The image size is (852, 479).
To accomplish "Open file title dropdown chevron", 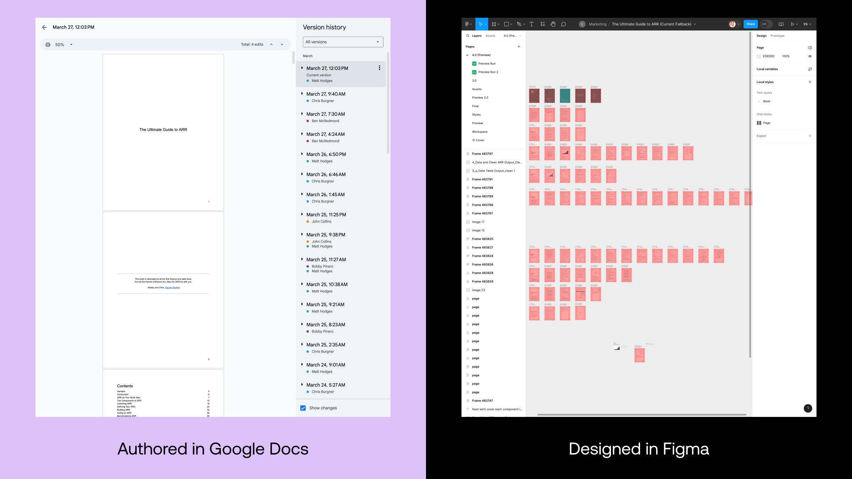I will pyautogui.click(x=695, y=24).
